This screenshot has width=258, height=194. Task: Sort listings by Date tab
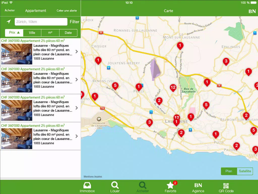68,33
